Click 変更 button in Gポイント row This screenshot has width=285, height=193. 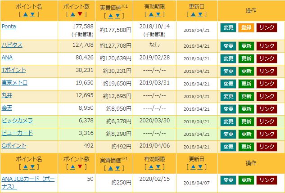click(x=228, y=147)
